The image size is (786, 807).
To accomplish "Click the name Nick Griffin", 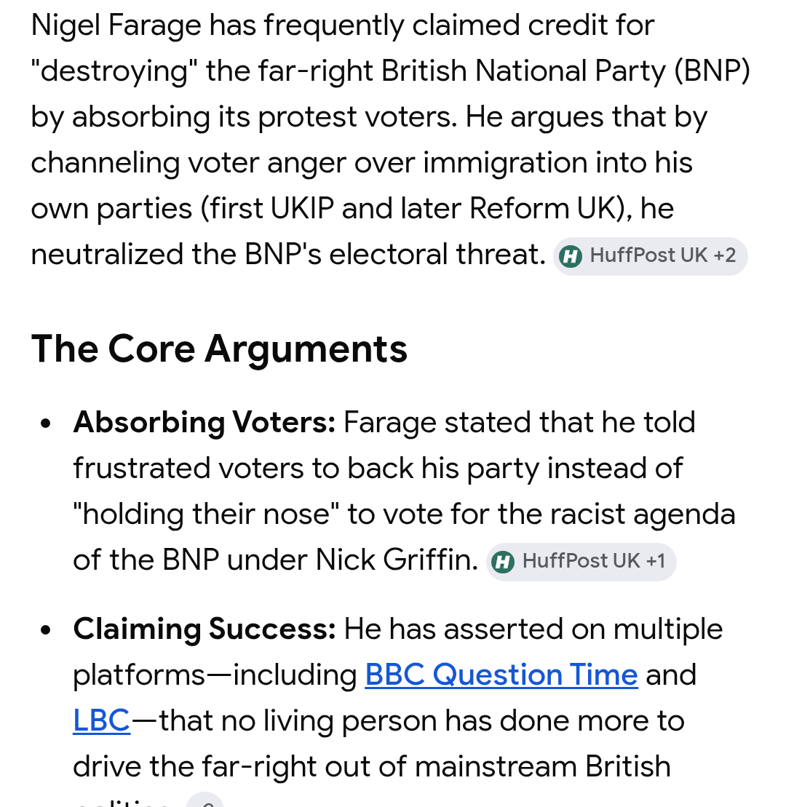I will 397,560.
